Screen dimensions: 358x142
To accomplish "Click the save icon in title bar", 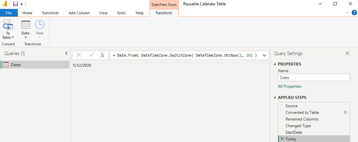I will [x=15, y=4].
